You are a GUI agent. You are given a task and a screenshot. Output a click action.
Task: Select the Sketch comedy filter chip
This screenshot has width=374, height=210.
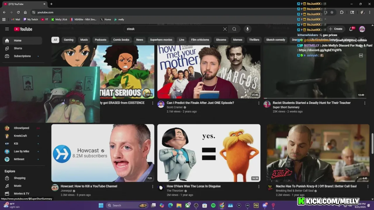tap(276, 40)
